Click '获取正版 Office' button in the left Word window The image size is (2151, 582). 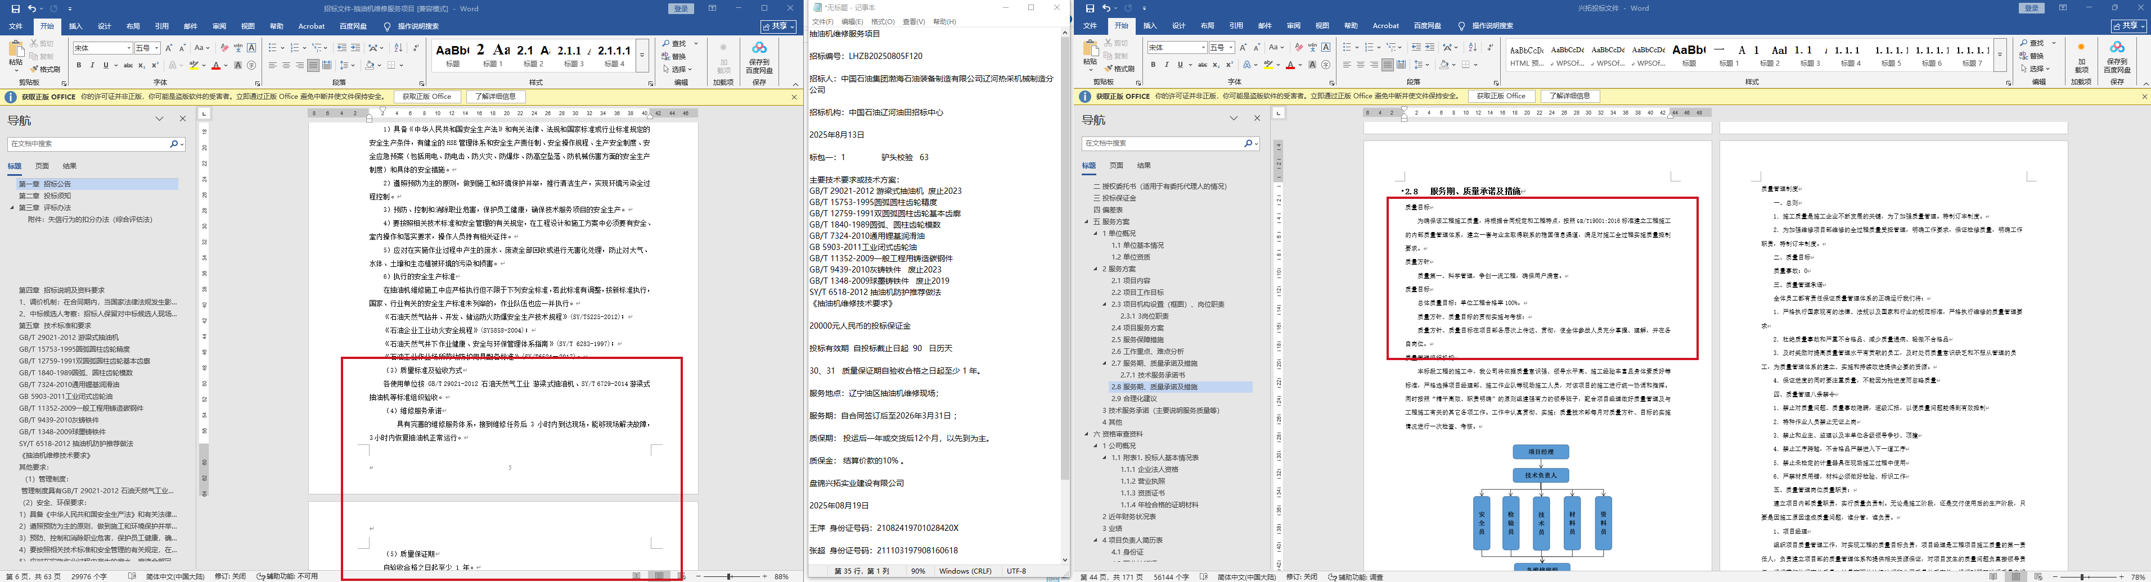point(427,97)
